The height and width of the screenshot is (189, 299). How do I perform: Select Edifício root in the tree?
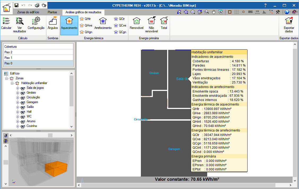[x=15, y=73]
